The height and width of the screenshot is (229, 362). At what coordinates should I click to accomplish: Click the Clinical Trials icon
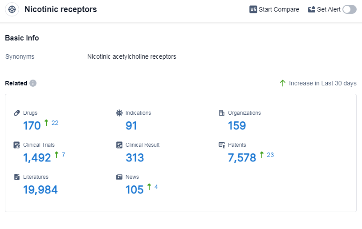[x=17, y=145]
